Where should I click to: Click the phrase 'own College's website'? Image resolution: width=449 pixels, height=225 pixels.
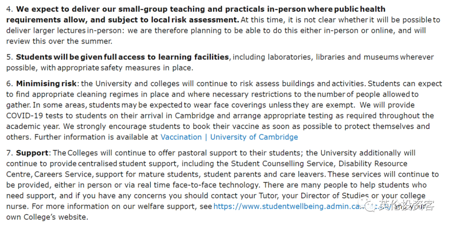(x=47, y=217)
